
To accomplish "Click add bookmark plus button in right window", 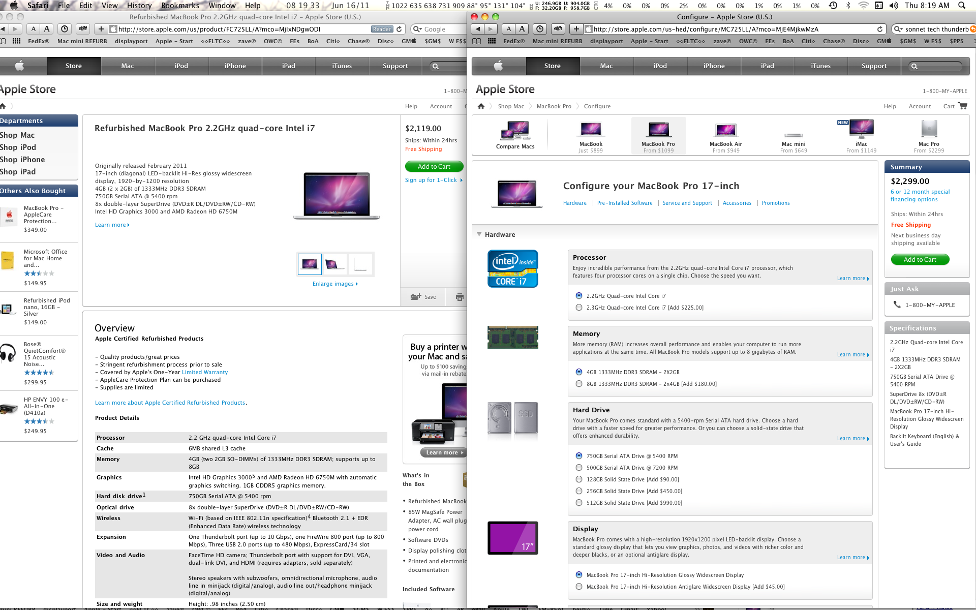I will click(576, 29).
